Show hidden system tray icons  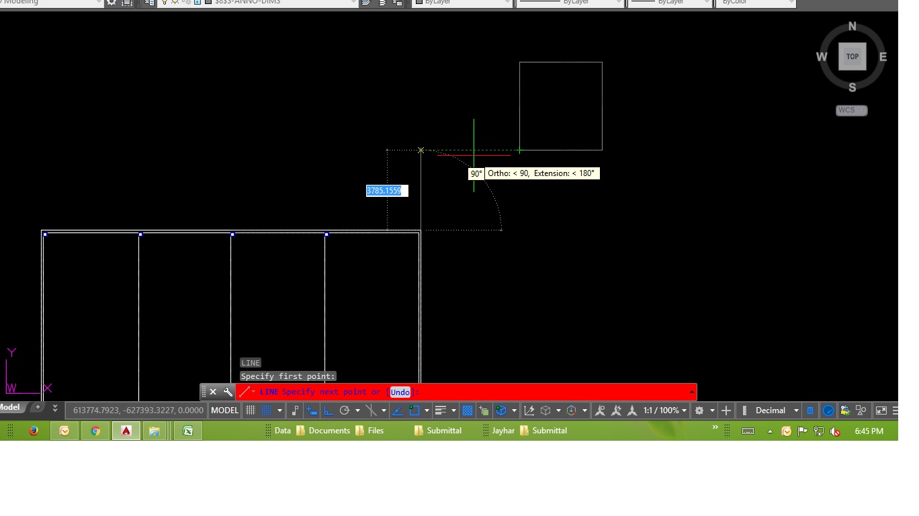click(769, 431)
